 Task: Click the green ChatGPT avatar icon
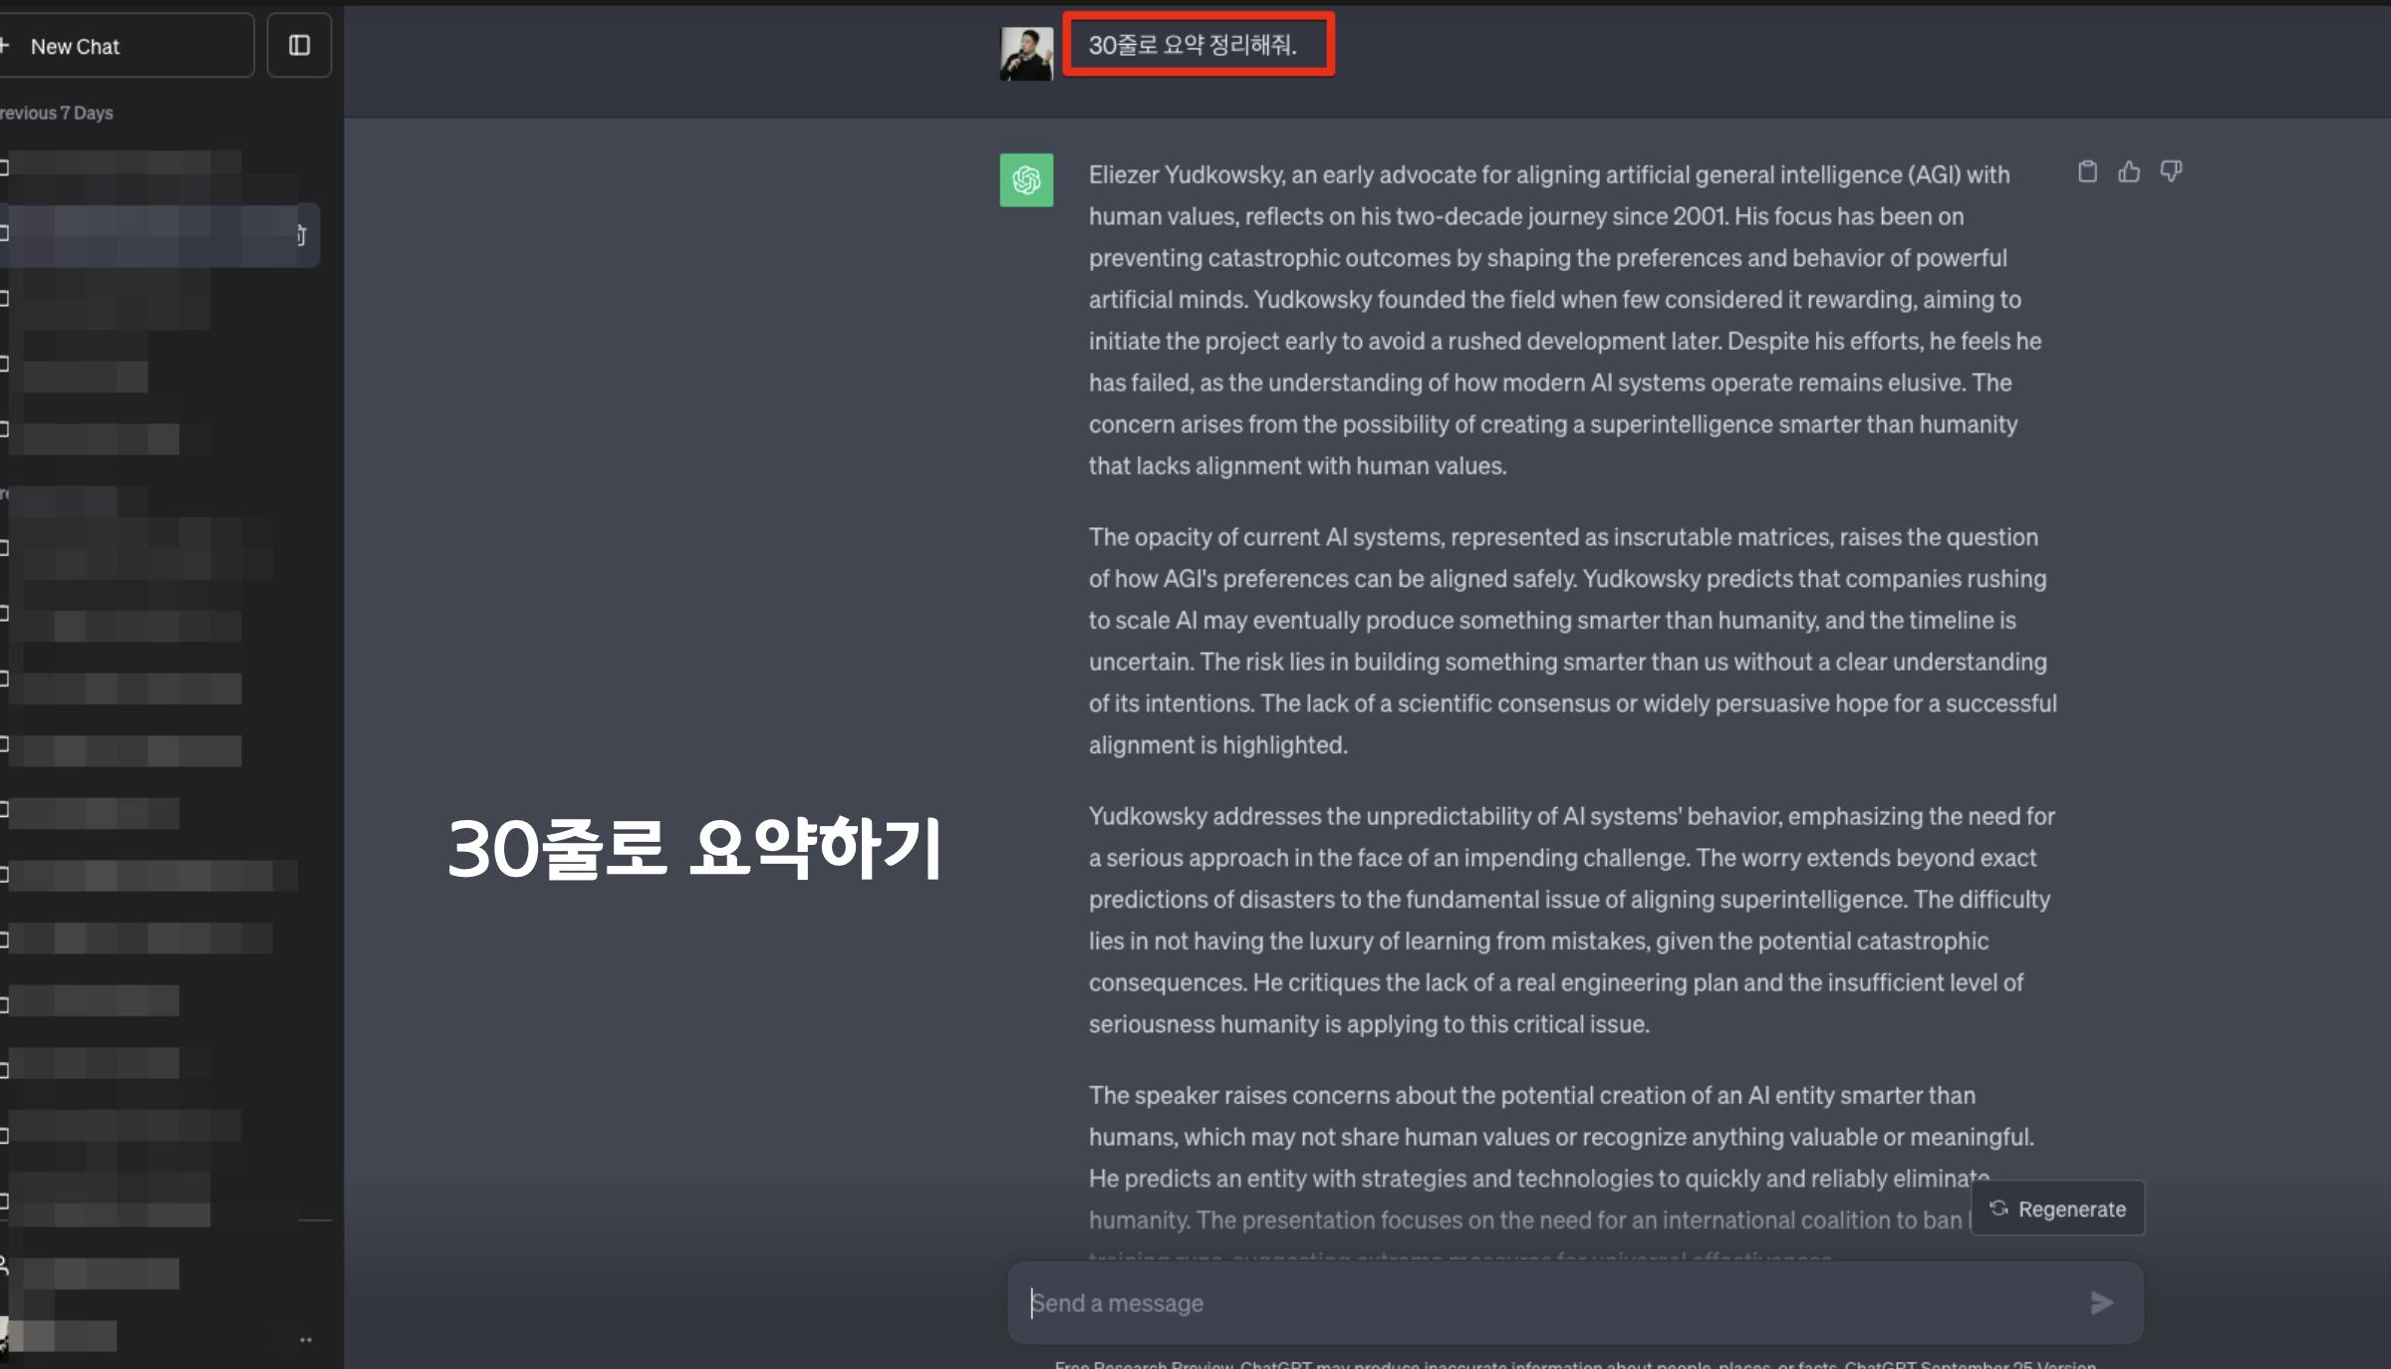click(x=1026, y=179)
